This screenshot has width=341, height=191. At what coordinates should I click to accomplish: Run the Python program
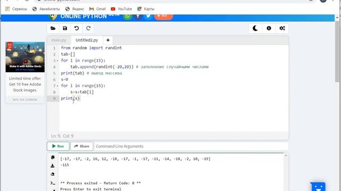coord(58,146)
